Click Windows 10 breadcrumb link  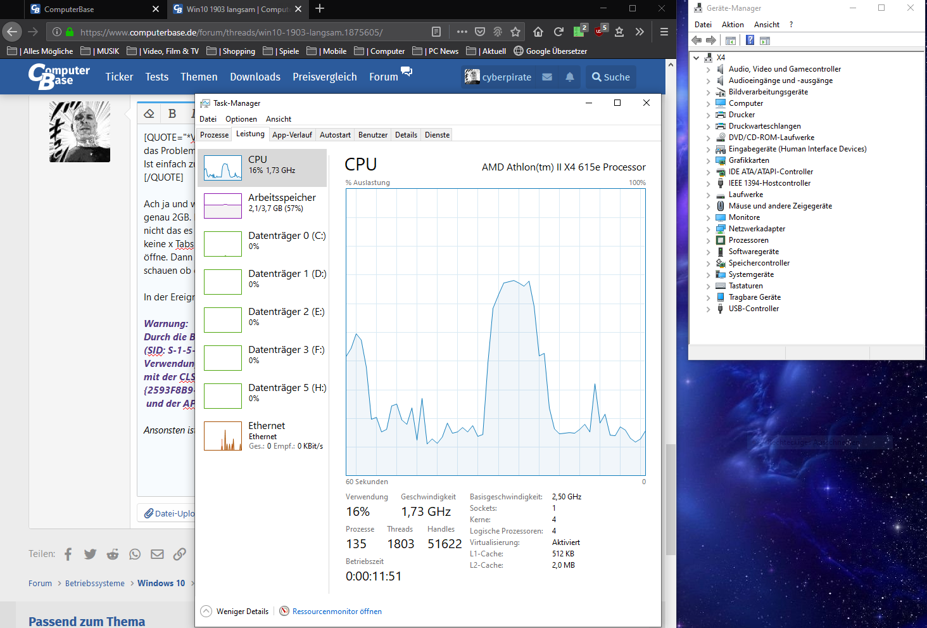161,584
